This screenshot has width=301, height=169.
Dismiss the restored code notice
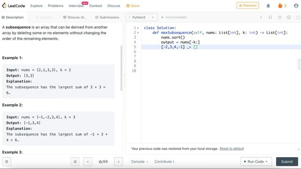[298, 149]
